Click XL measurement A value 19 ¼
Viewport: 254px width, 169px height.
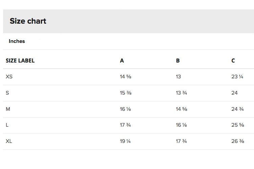(x=125, y=141)
